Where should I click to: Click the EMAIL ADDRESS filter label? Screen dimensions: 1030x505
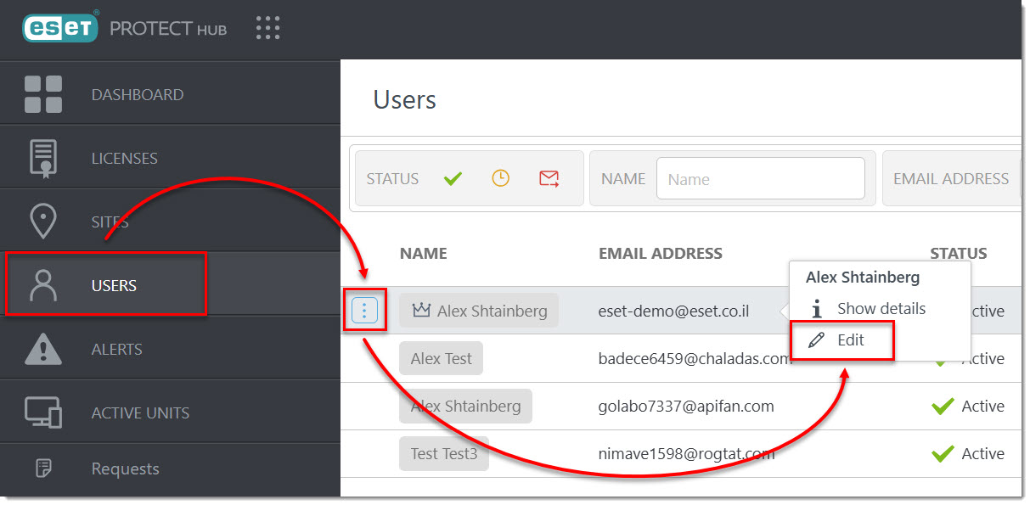tap(951, 179)
